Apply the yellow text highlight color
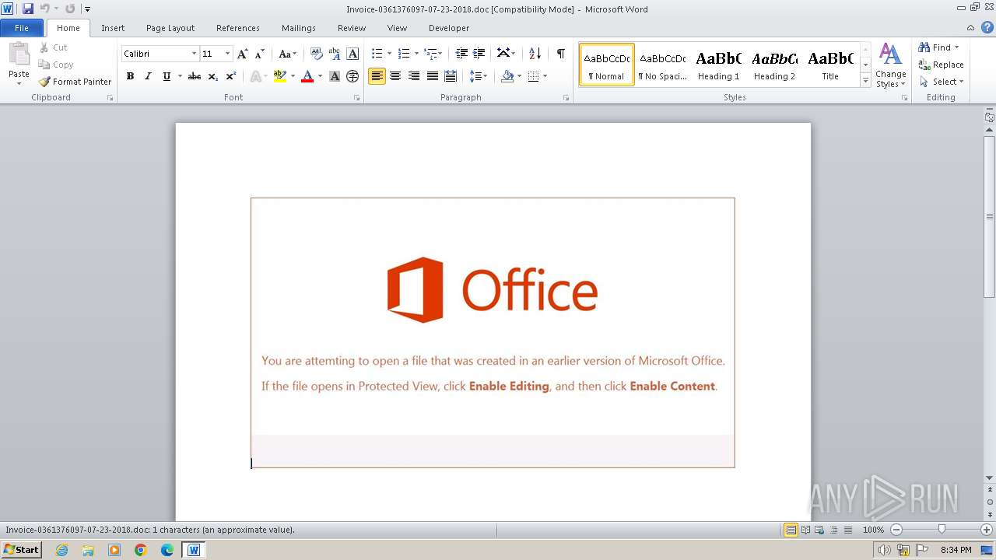The height and width of the screenshot is (560, 996). [280, 76]
